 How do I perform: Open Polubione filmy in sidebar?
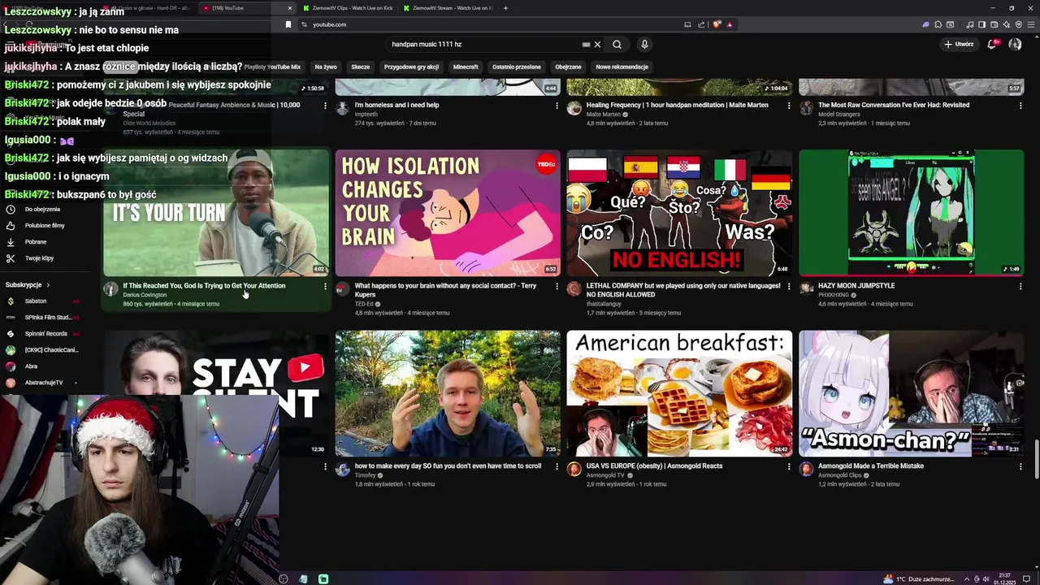click(x=45, y=226)
